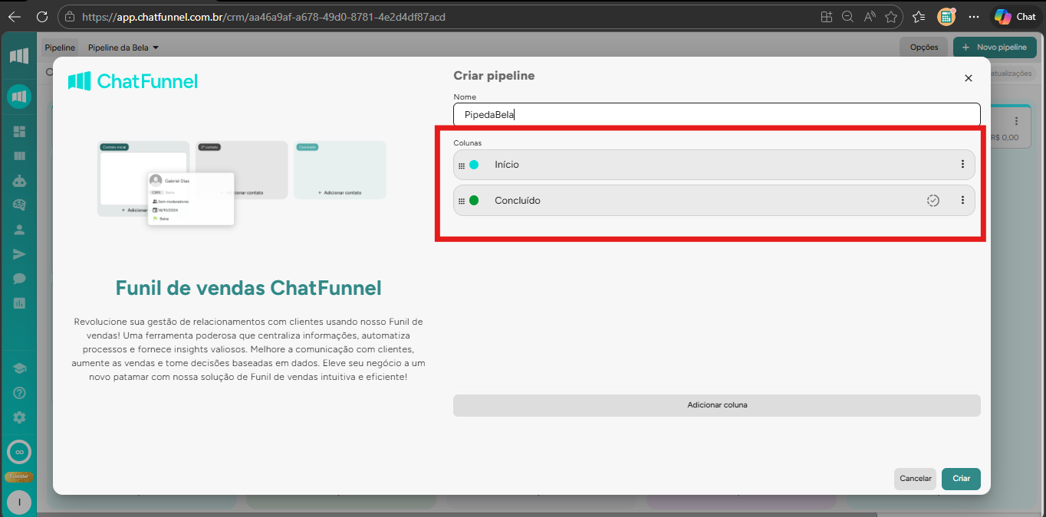This screenshot has height=517, width=1046.
Task: Click the ChatFunnel logo in the dialog
Action: (133, 81)
